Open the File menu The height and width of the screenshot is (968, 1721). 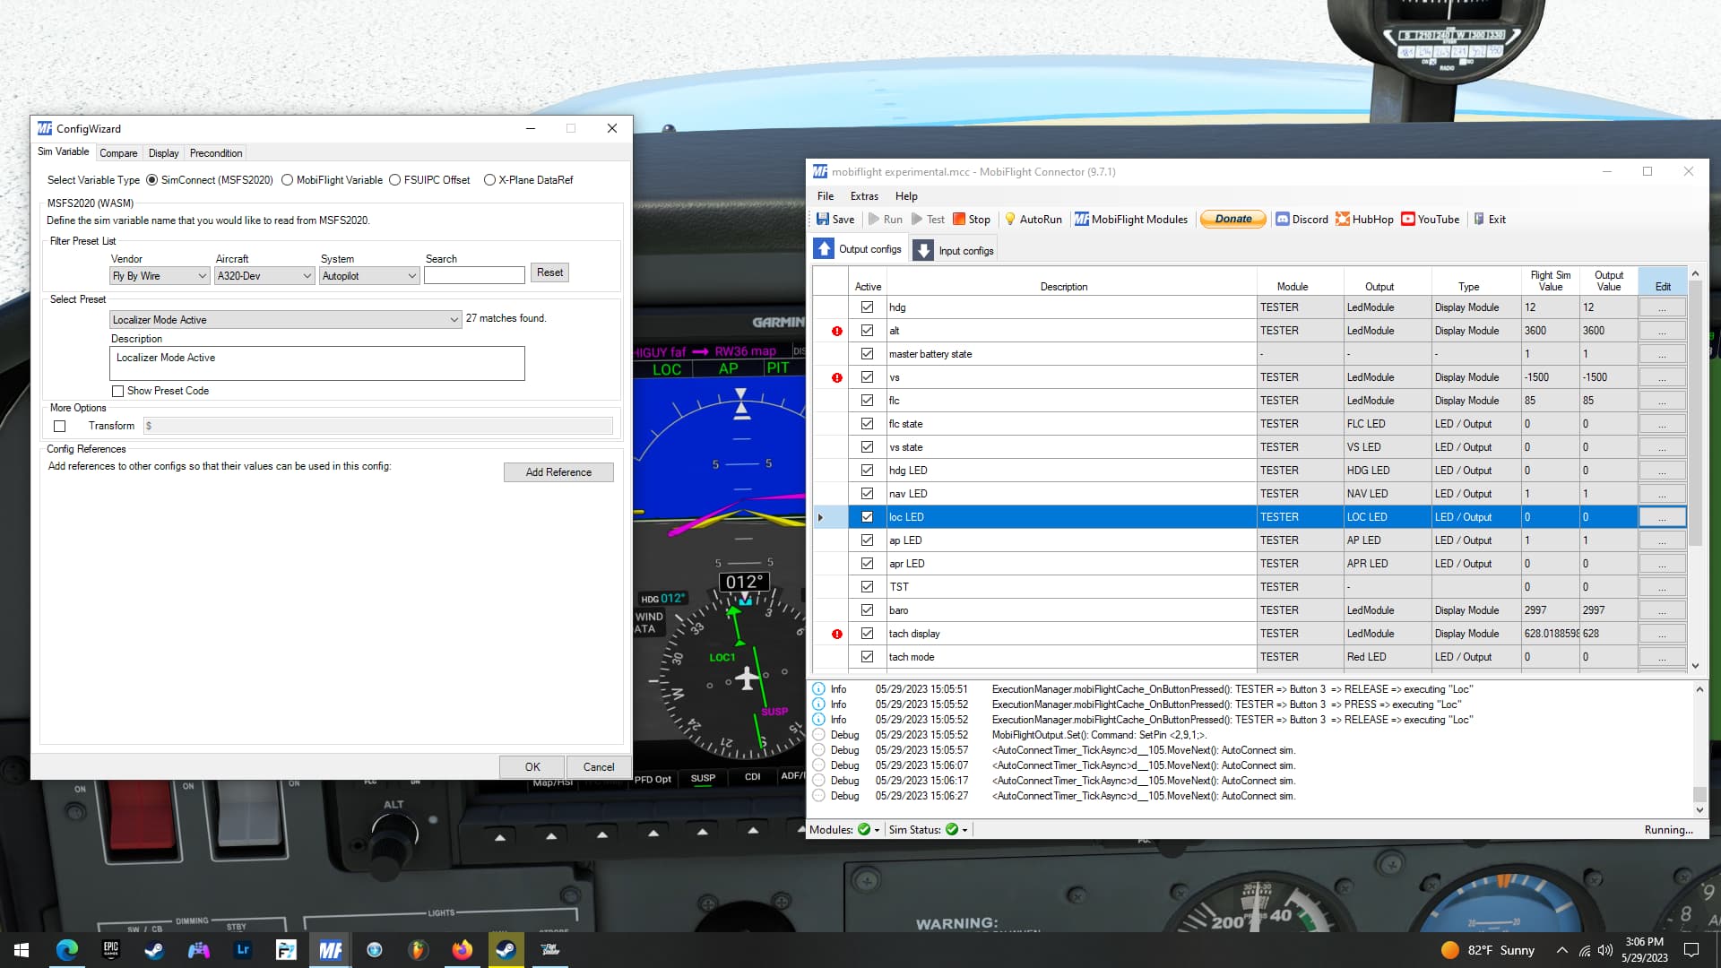pos(826,196)
